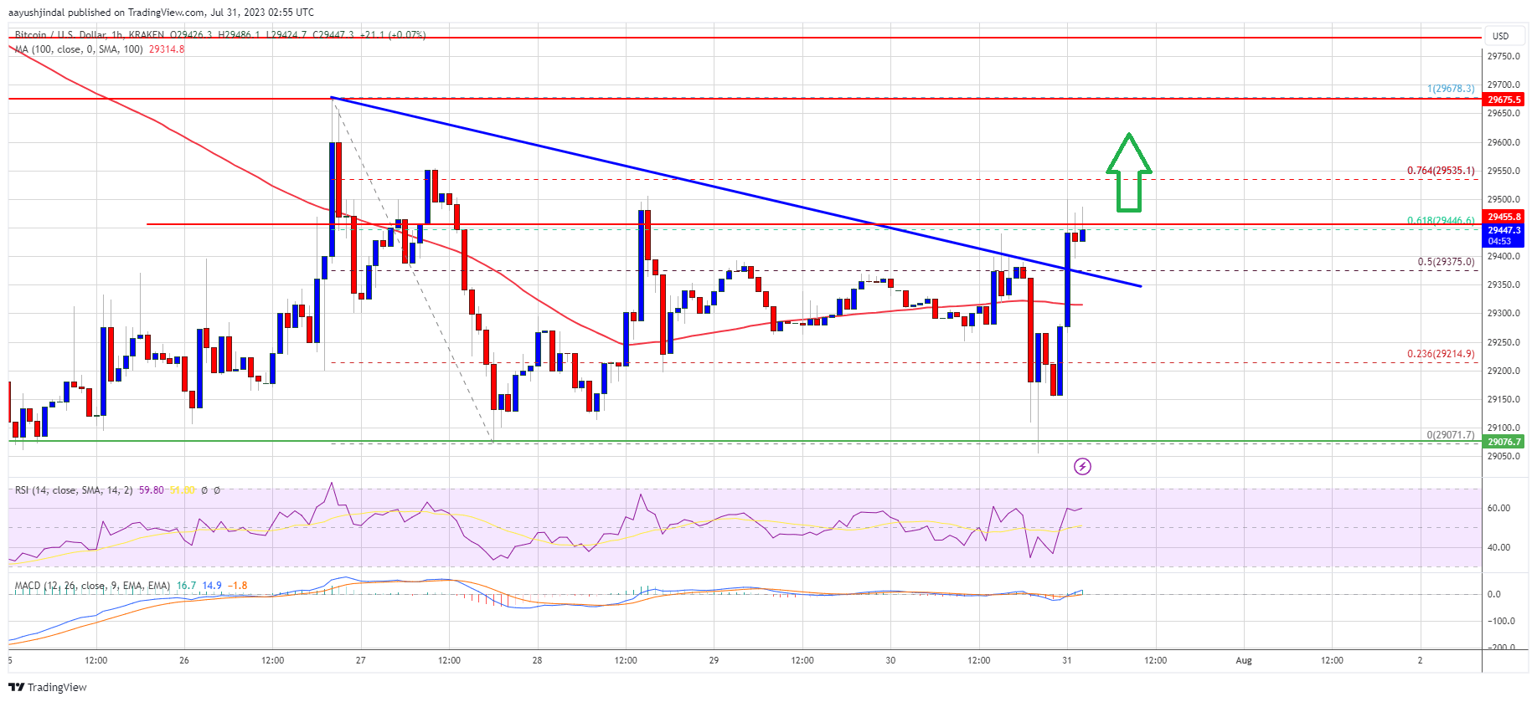The height and width of the screenshot is (702, 1537).
Task: Select the RSI (14, close, SMA, 14, 2) legend
Action: [74, 490]
